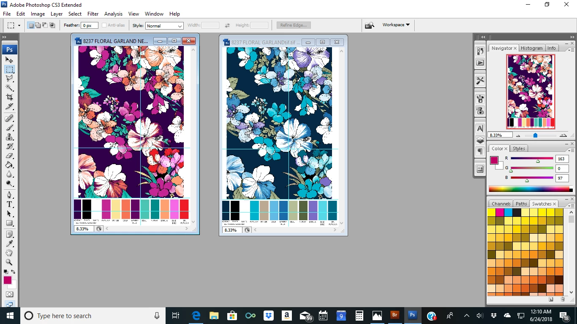Viewport: 577px width, 324px height.
Task: Select the Horizontal Type tool
Action: coord(9,204)
